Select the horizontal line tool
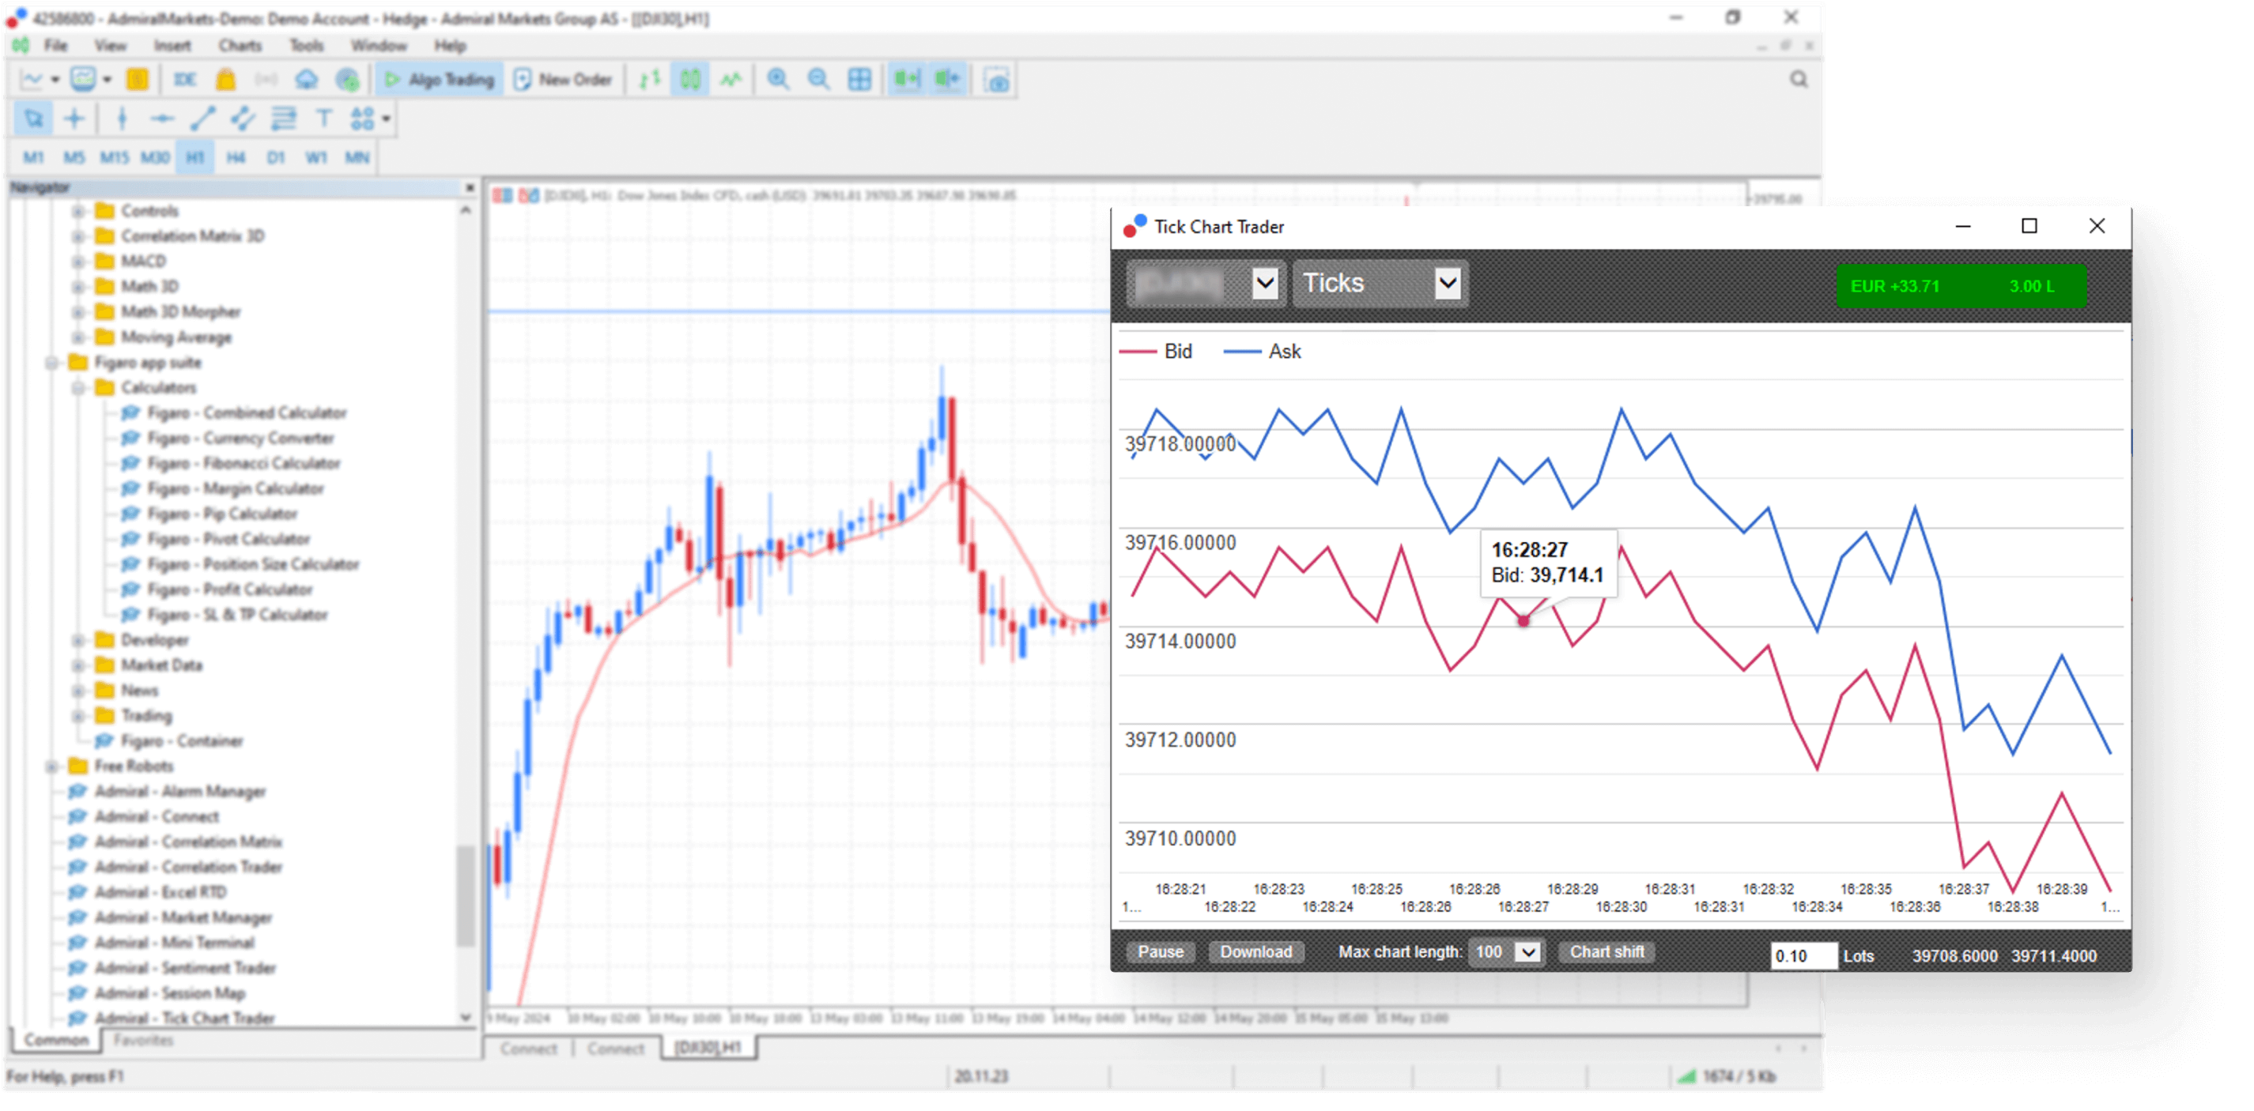 pyautogui.click(x=163, y=118)
